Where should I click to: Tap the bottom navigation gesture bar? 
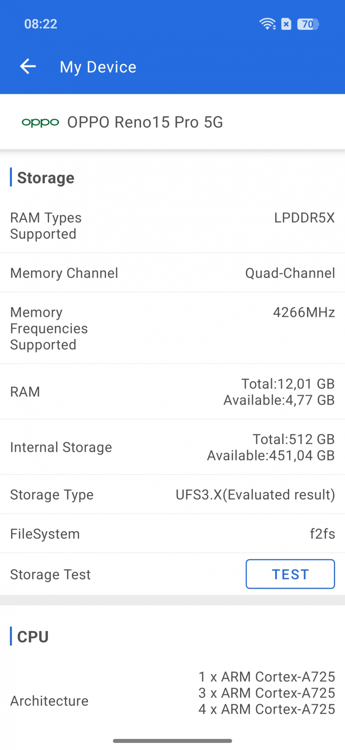172,740
